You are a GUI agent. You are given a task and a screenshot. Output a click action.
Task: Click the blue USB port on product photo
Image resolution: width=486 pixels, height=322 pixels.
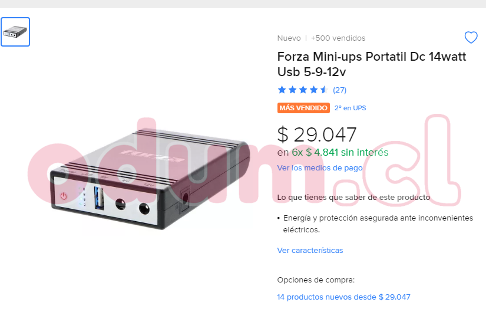pyautogui.click(x=99, y=198)
